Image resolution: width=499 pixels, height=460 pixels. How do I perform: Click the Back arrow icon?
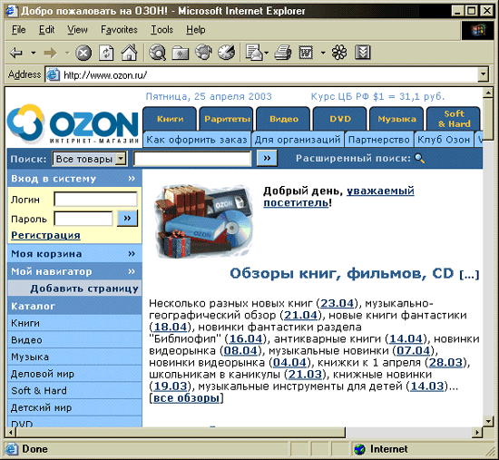tap(16, 53)
